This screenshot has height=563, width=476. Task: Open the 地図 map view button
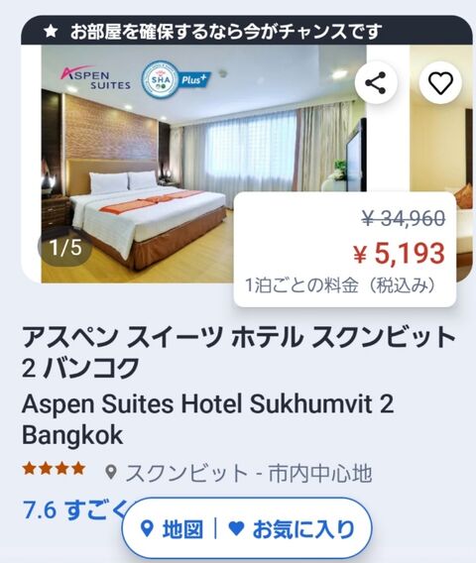click(x=172, y=529)
